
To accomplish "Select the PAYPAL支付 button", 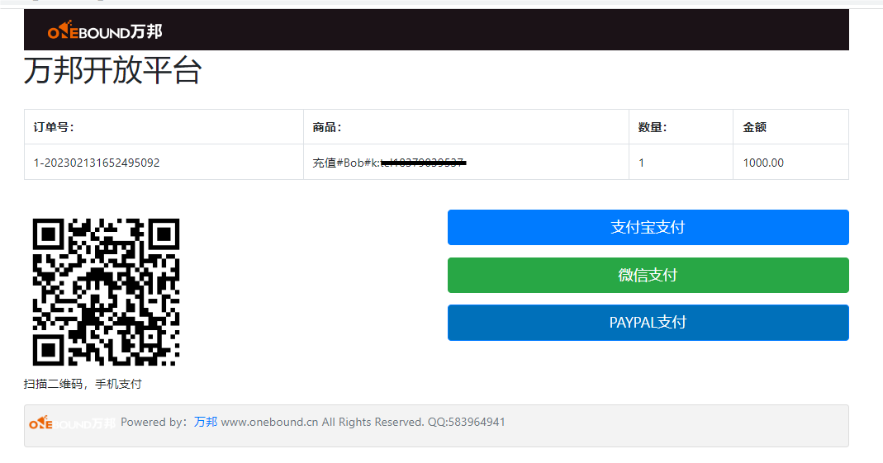I will click(648, 323).
